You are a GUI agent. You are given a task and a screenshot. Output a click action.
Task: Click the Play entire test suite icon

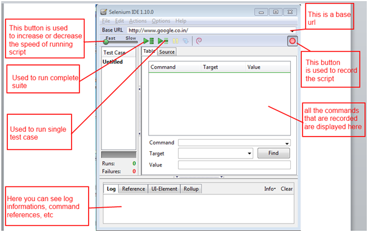(x=149, y=41)
